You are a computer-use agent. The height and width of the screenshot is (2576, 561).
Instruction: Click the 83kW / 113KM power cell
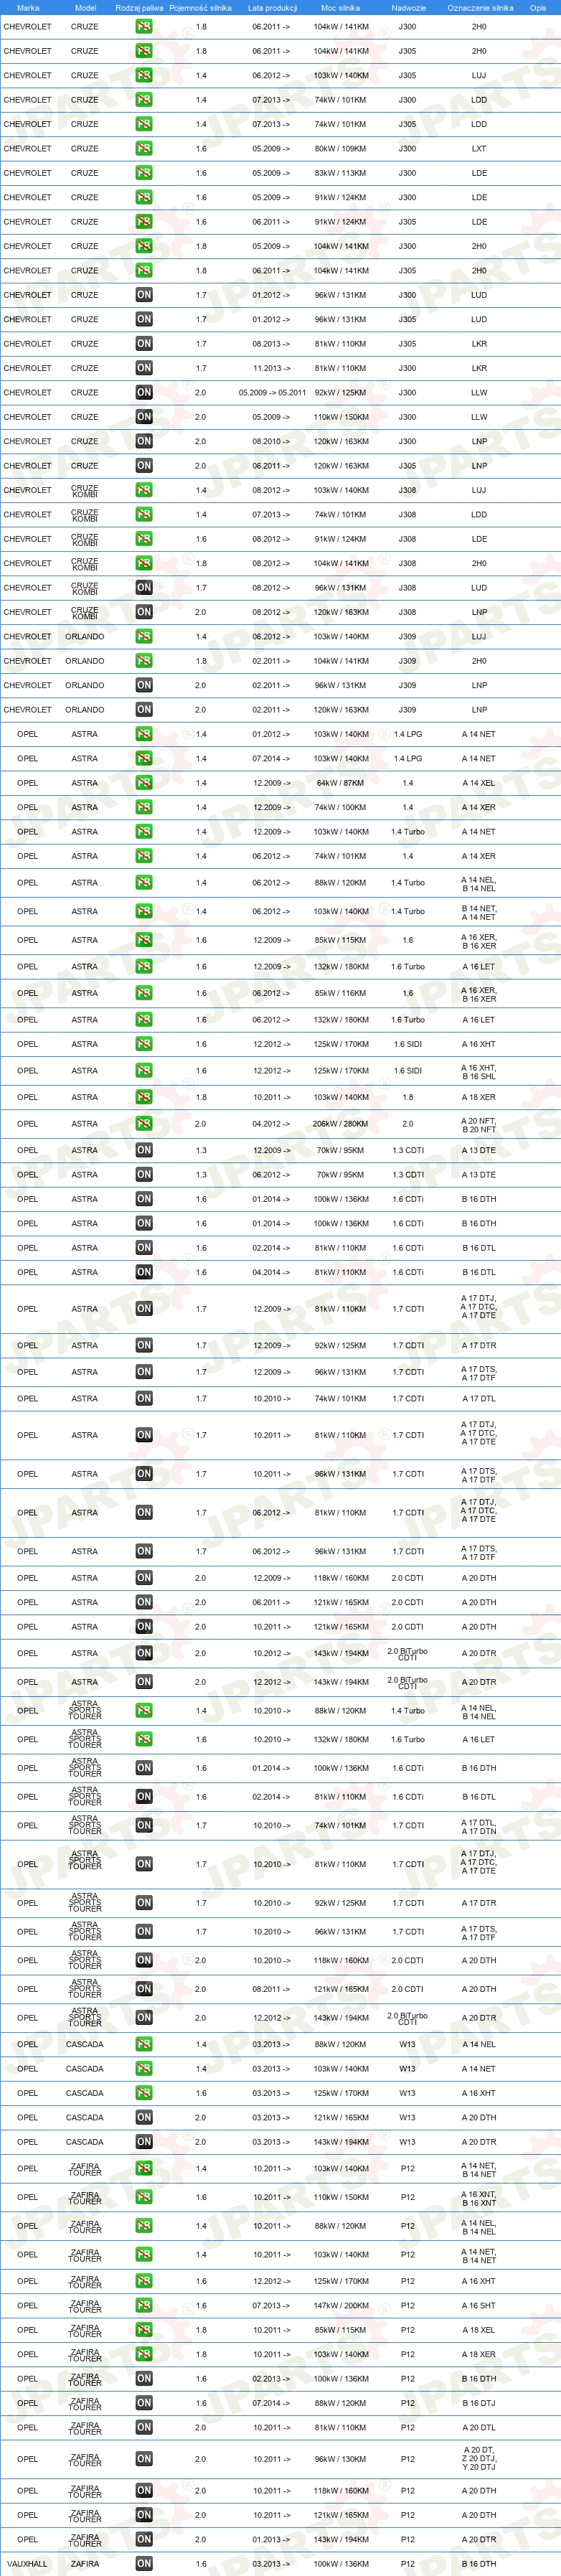tap(340, 173)
